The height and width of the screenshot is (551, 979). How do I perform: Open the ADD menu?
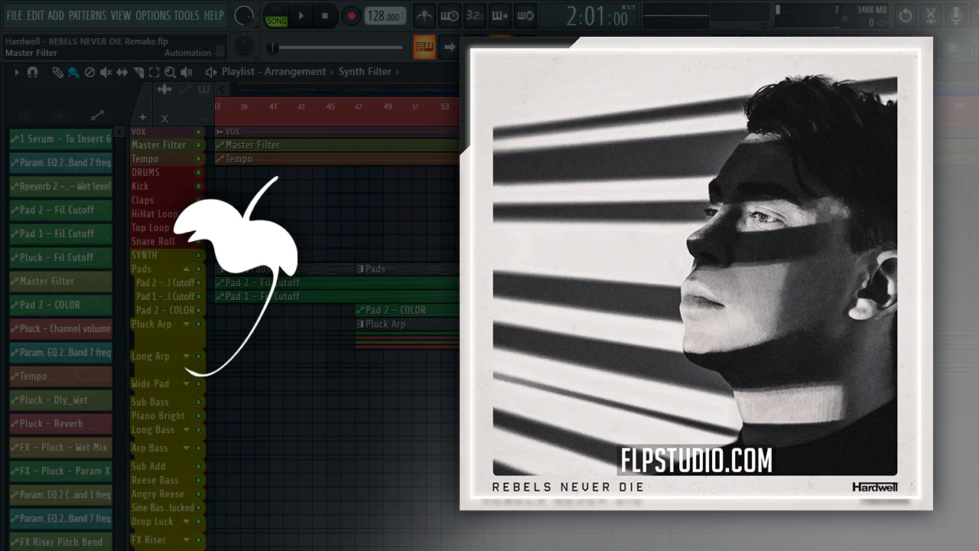coord(56,15)
